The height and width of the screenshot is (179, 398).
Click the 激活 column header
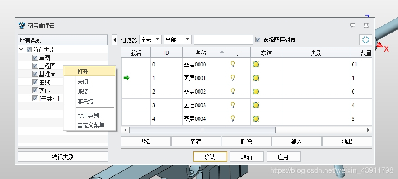click(136, 53)
